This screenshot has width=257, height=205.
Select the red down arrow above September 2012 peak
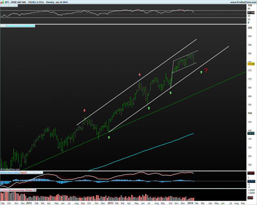click(84, 110)
